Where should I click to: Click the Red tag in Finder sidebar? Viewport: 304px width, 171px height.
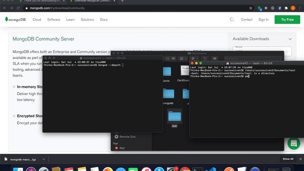click(120, 148)
